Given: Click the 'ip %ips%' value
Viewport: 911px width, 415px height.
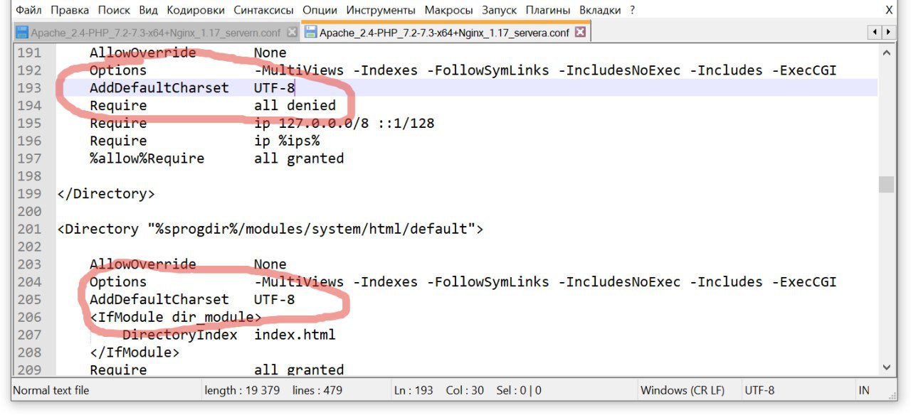Looking at the screenshot, I should 287,141.
